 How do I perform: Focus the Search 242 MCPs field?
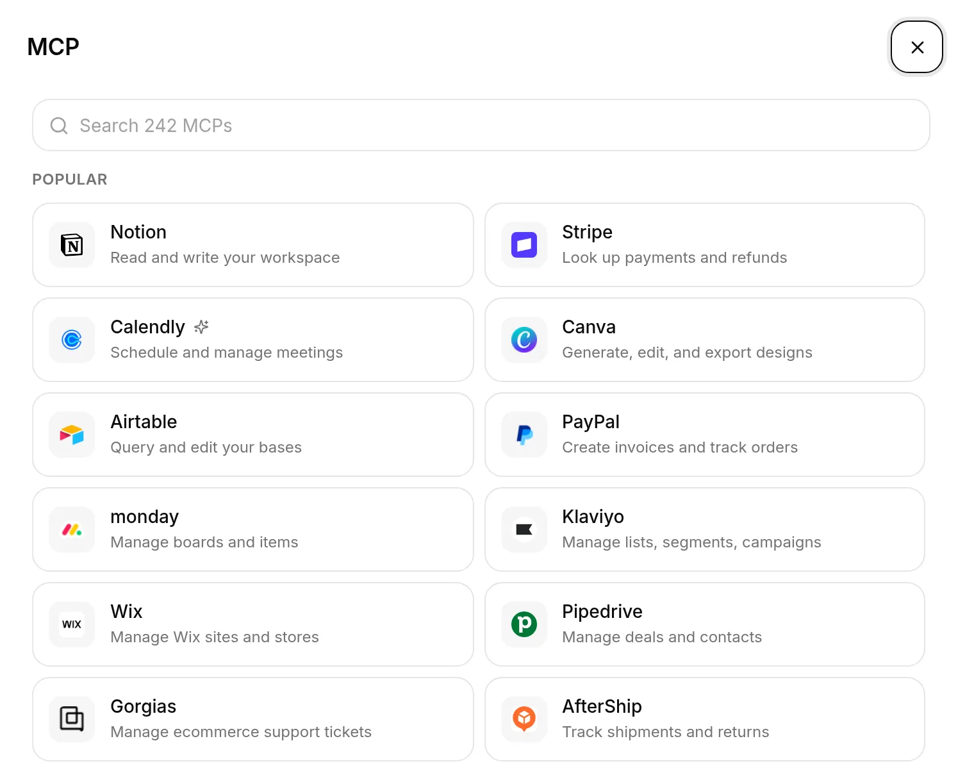point(481,125)
